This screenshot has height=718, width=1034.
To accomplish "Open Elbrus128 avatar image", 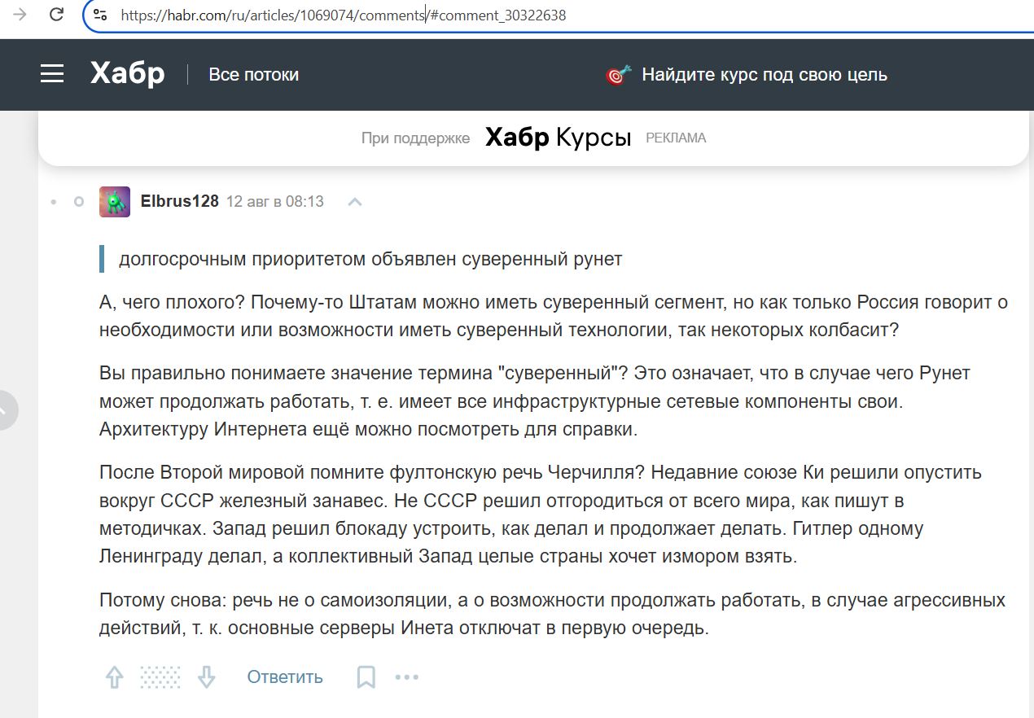I will coord(115,201).
